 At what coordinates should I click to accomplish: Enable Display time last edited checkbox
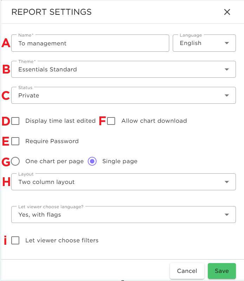click(15, 121)
